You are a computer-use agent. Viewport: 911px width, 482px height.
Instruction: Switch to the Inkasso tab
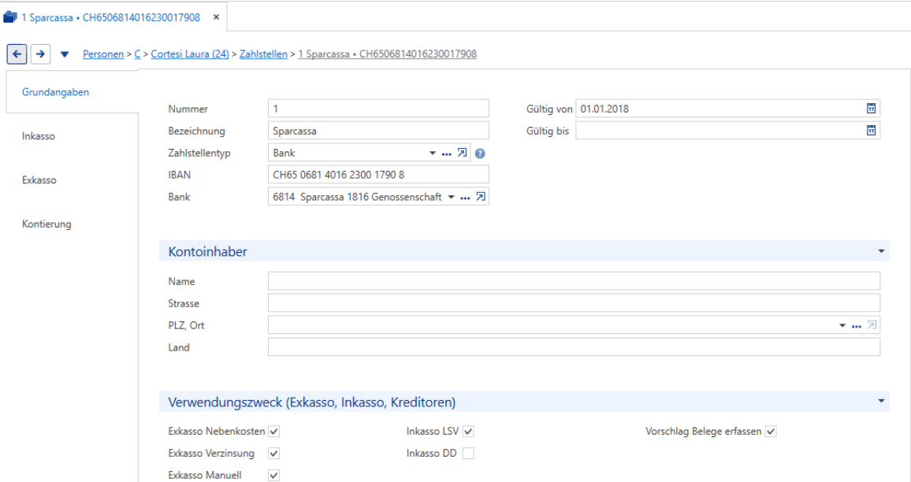[x=39, y=136]
